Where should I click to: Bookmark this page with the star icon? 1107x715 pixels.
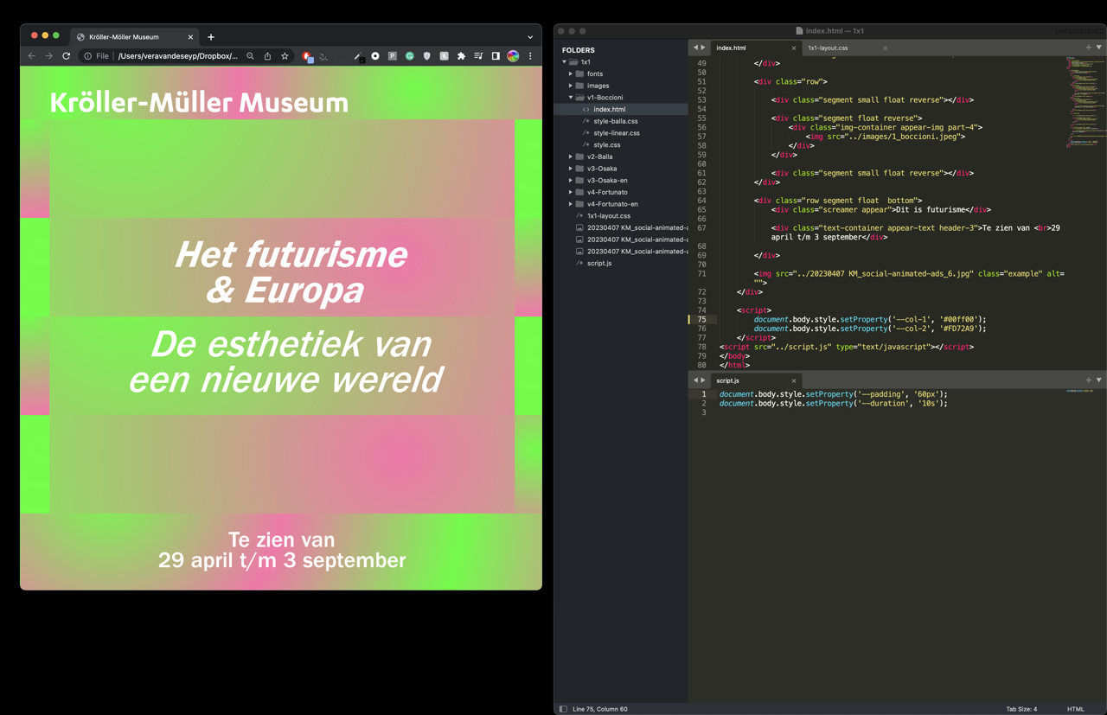(285, 56)
